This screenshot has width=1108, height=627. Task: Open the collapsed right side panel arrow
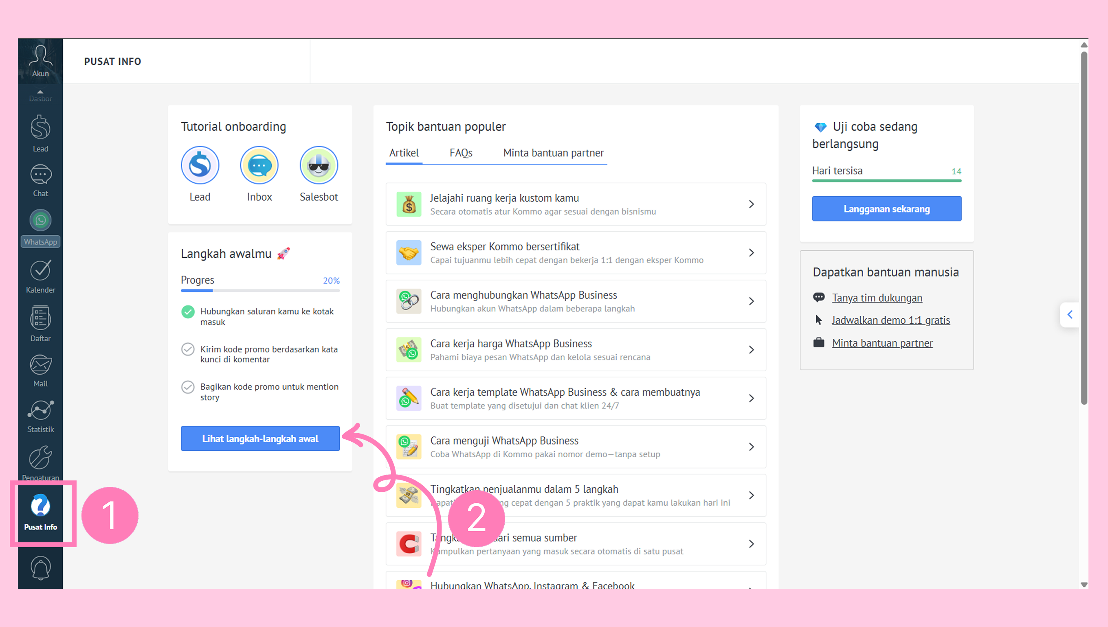[1070, 315]
